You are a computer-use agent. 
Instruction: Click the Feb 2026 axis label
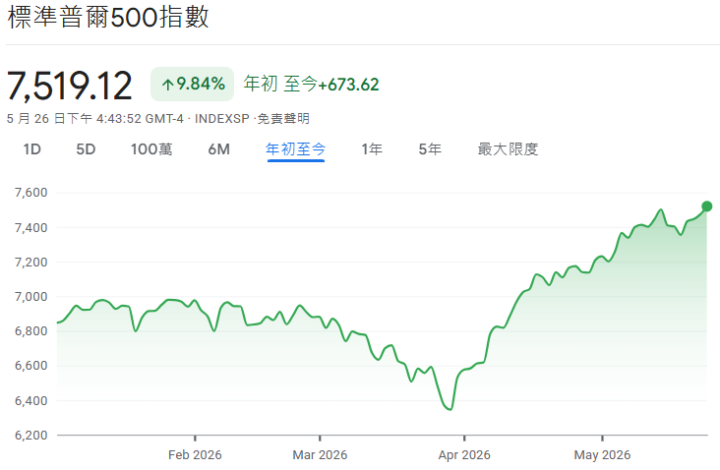(195, 455)
